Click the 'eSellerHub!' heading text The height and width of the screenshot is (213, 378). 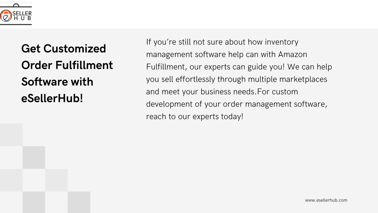(x=52, y=98)
